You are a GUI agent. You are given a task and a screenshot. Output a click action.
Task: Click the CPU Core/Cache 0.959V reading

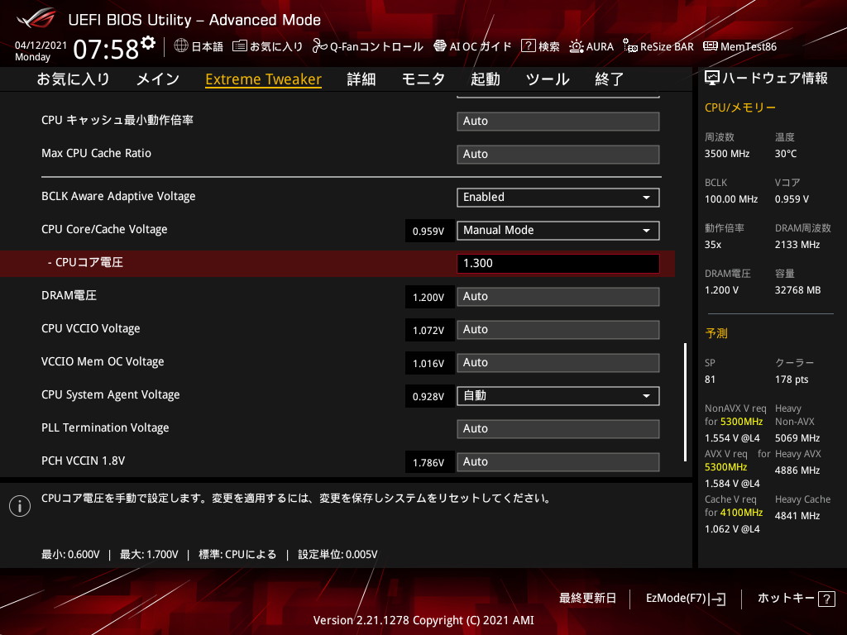coord(428,232)
